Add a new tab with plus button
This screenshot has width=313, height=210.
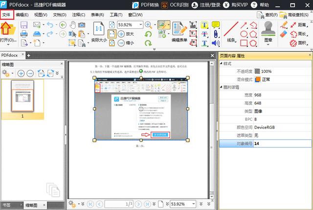[29, 56]
